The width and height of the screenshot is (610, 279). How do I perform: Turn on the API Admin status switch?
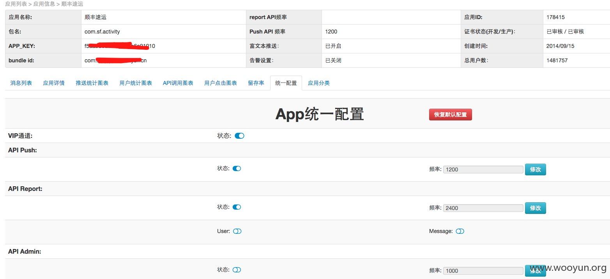pyautogui.click(x=237, y=270)
